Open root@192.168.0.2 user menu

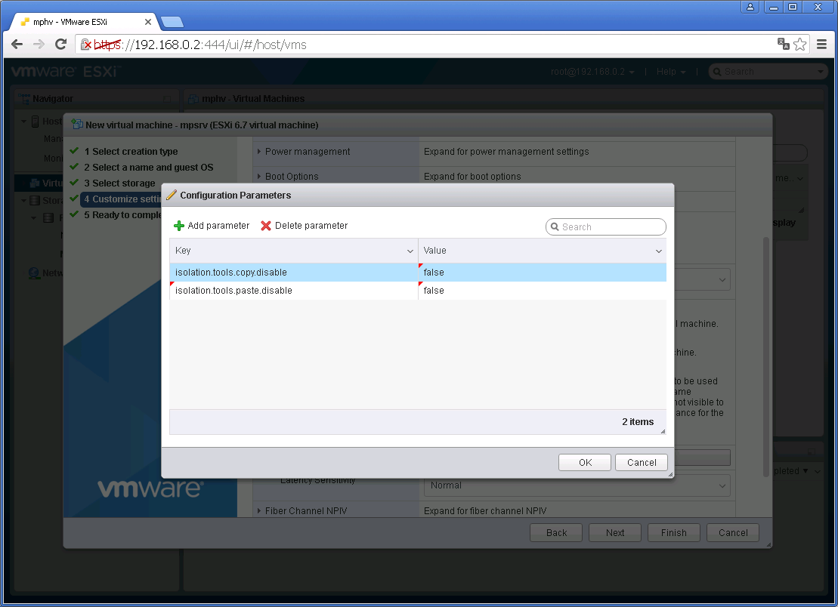[x=592, y=72]
